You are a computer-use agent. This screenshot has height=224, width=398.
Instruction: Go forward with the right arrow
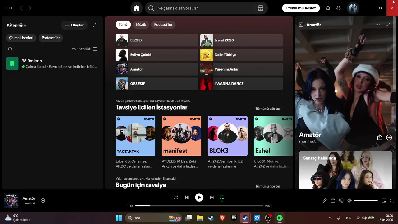pyautogui.click(x=30, y=8)
